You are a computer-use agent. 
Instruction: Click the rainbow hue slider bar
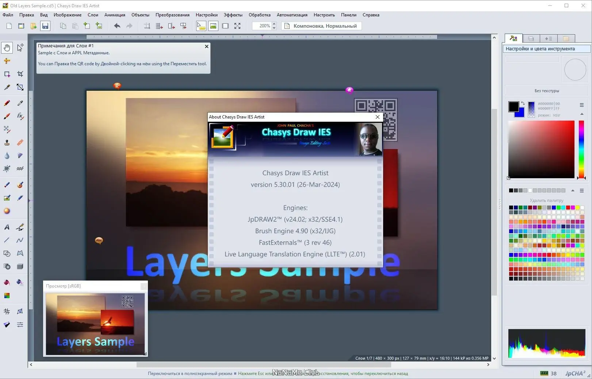point(581,149)
